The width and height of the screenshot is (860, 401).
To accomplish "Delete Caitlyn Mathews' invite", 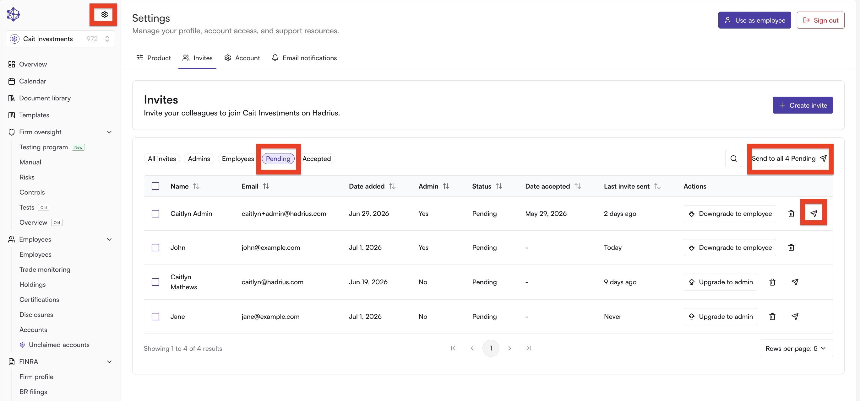I will pyautogui.click(x=772, y=282).
